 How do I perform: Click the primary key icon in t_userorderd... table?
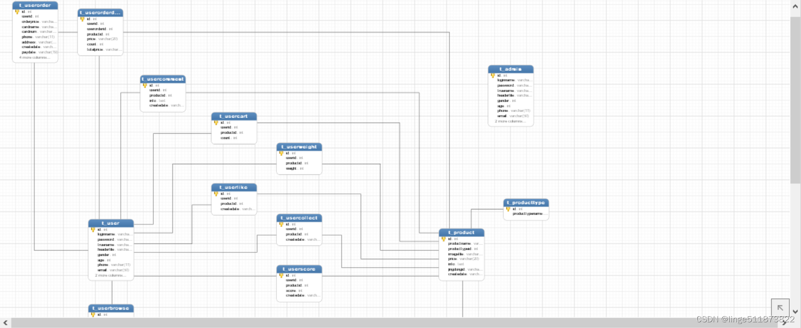[x=82, y=19]
